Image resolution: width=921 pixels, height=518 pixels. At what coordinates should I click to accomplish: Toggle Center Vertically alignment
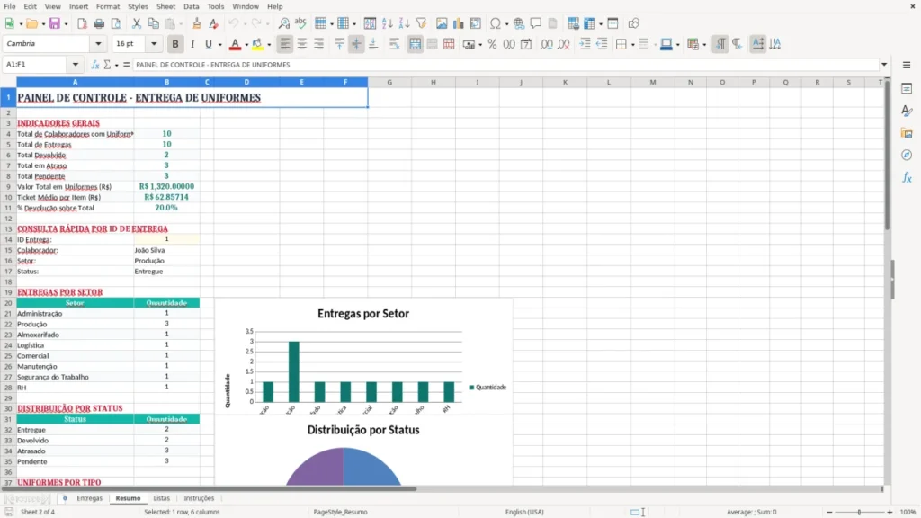(x=356, y=44)
